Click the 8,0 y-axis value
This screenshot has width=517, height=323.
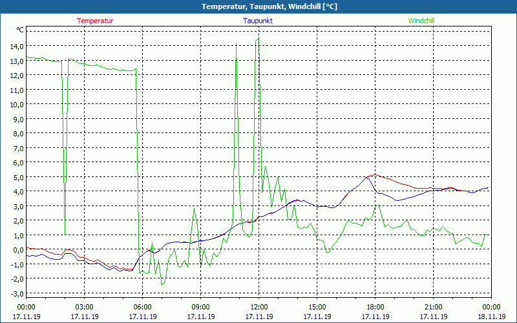click(x=19, y=134)
